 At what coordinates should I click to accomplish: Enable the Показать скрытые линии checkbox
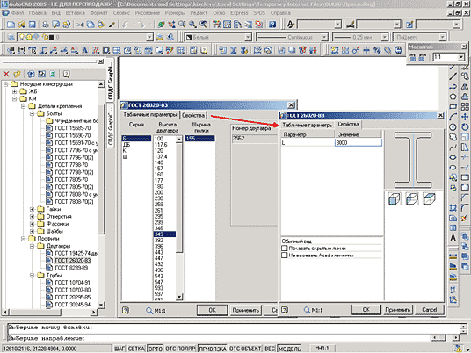(284, 249)
